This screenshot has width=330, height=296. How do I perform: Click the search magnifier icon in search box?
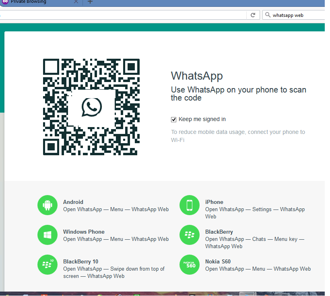[x=268, y=15]
